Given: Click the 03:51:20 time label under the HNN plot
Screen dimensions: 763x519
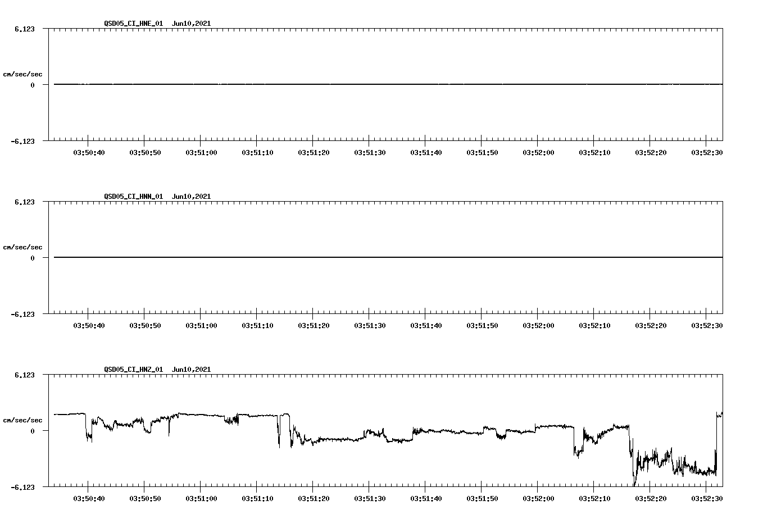Looking at the screenshot, I should tap(314, 326).
